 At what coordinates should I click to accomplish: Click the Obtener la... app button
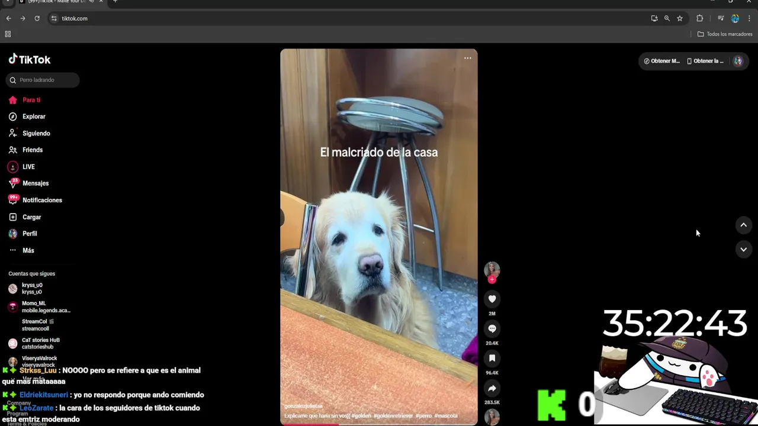pos(705,61)
